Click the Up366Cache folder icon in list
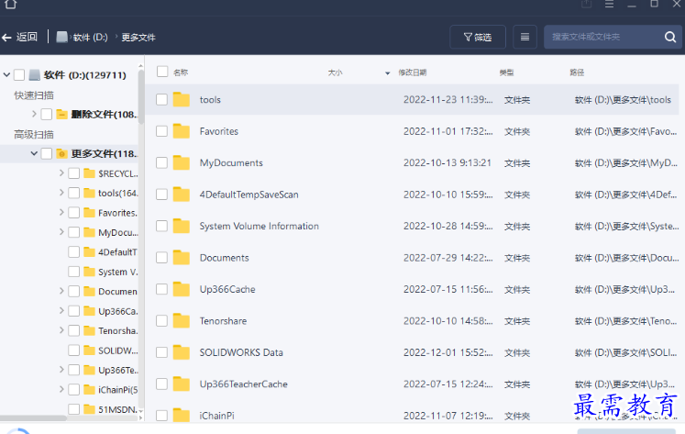685x434 pixels. 182,289
